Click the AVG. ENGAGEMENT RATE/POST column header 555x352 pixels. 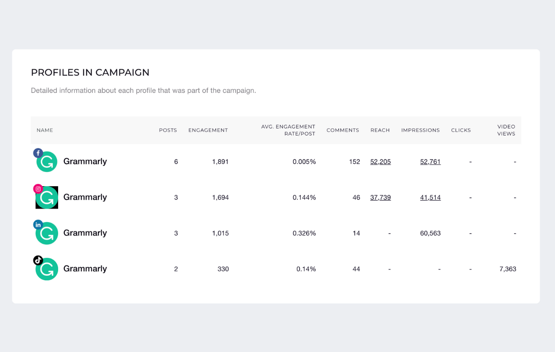click(288, 130)
